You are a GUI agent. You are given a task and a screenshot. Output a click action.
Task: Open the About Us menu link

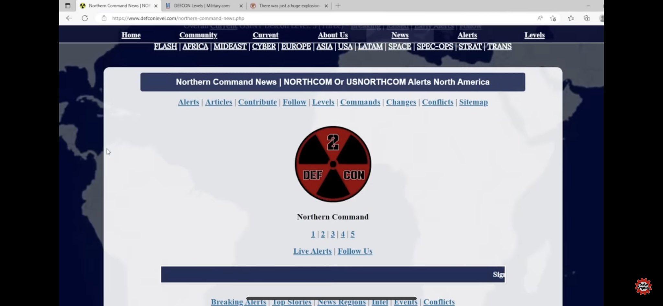click(x=333, y=35)
